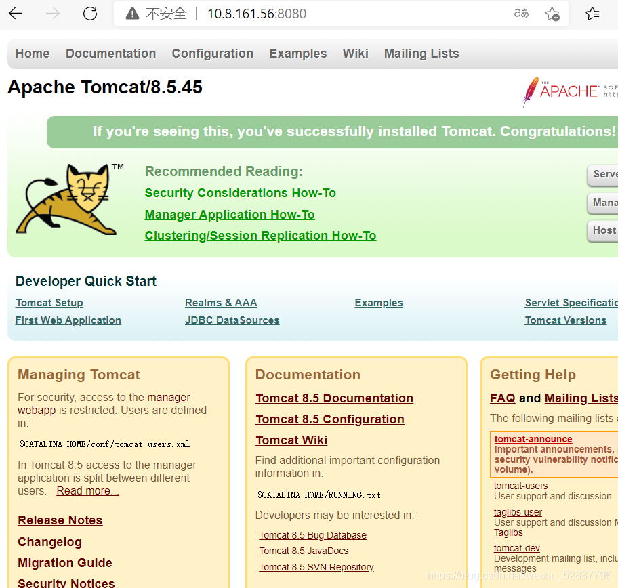Open the FAQ link under Getting Help
The width and height of the screenshot is (618, 588).
[503, 398]
